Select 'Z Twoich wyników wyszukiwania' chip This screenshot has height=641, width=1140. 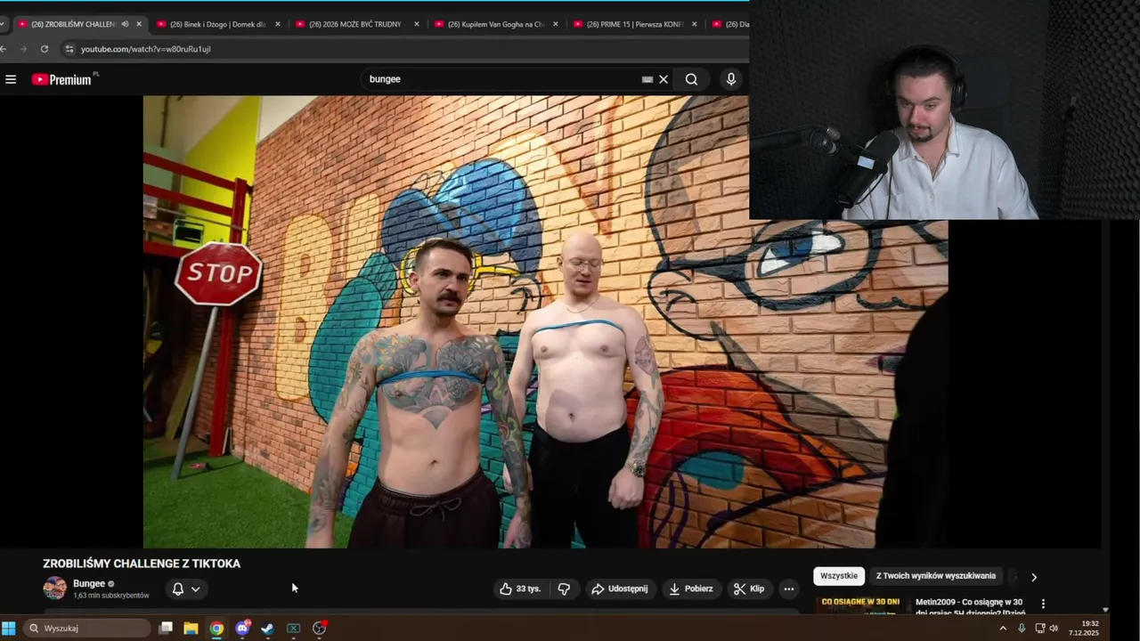[x=936, y=576]
